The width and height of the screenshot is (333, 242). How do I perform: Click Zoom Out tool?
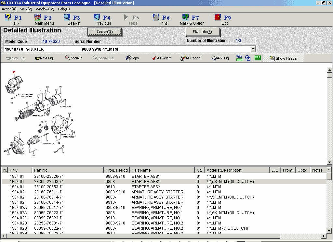coord(103,58)
